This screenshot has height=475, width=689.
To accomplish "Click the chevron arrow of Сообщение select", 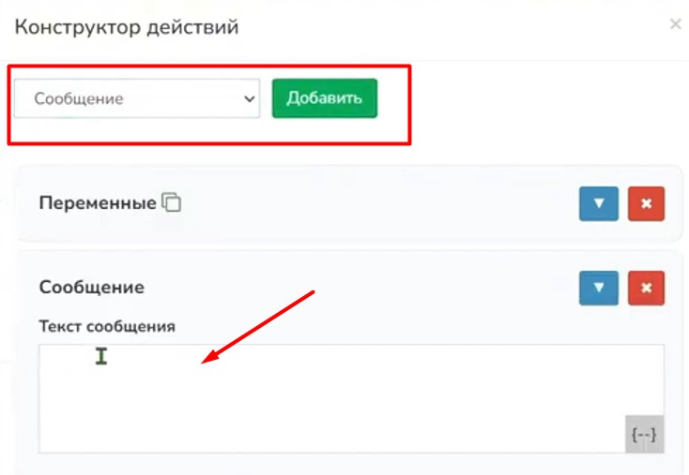I will pos(249,98).
